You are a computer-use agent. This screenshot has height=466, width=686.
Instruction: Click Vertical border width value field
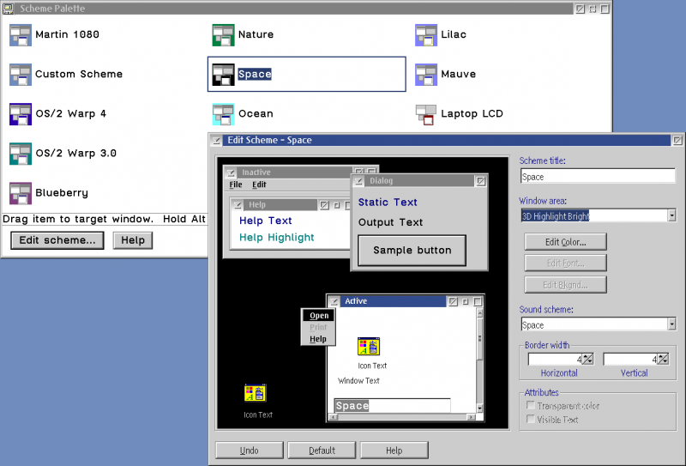pos(630,359)
